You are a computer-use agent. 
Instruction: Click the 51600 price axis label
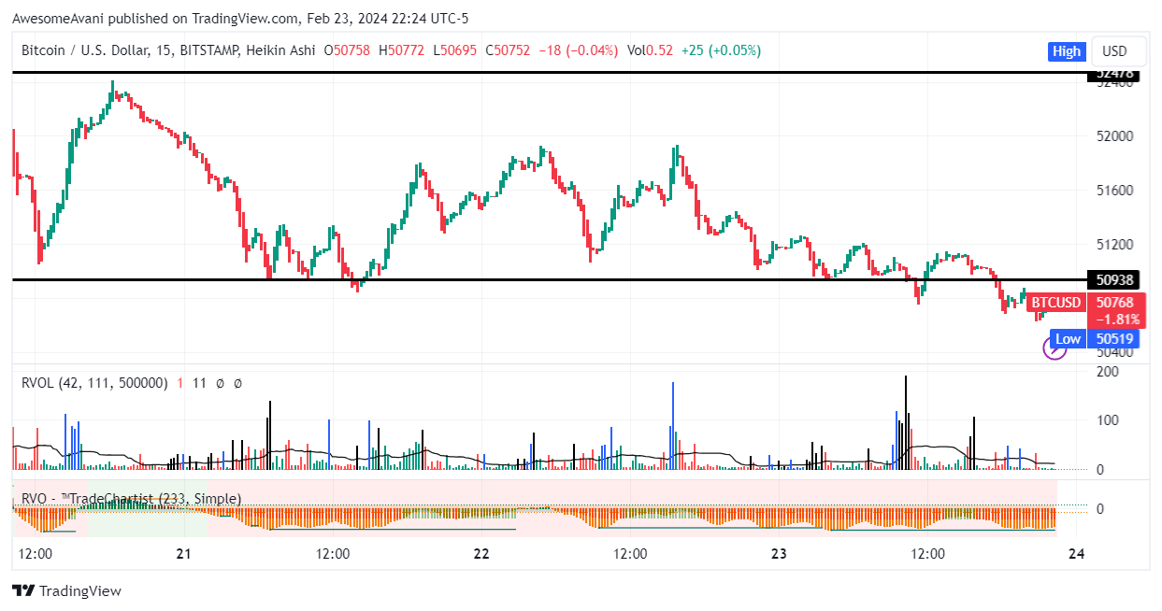click(x=1114, y=191)
